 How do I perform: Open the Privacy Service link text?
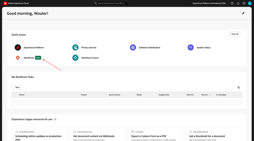coord(89,47)
